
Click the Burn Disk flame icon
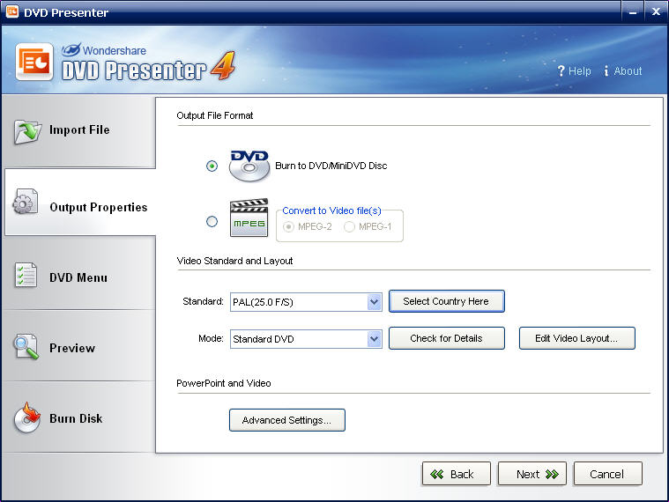(26, 418)
